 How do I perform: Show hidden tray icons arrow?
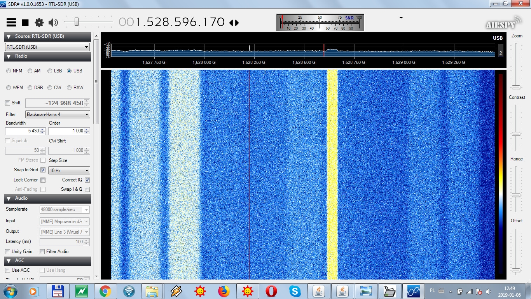(451, 291)
